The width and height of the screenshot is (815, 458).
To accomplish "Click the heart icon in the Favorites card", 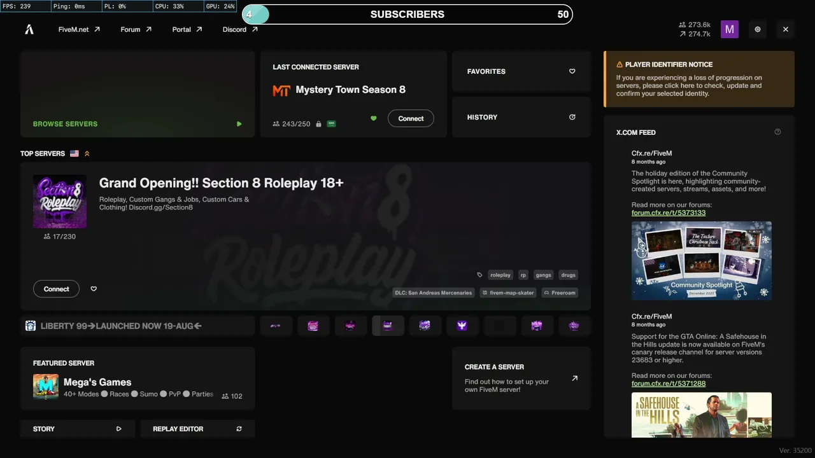I will coord(572,71).
